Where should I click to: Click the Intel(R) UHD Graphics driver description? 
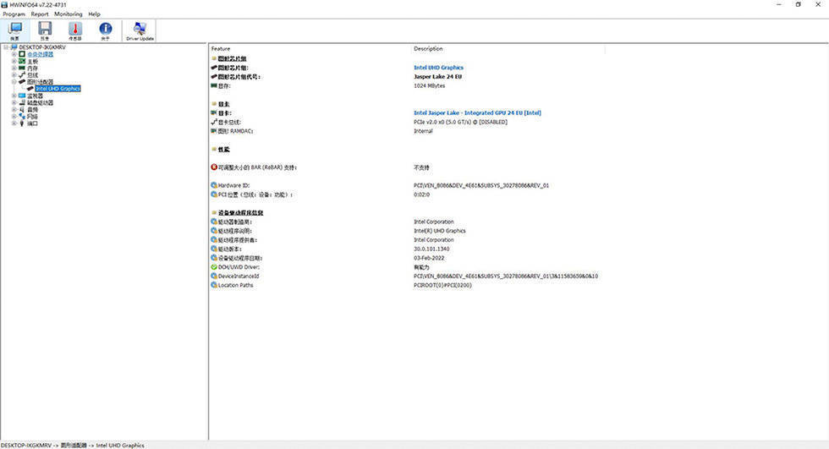coord(439,231)
